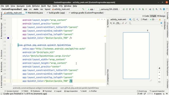Open API 33 version dropdown
Screen dimensions: 169x95
153,20
